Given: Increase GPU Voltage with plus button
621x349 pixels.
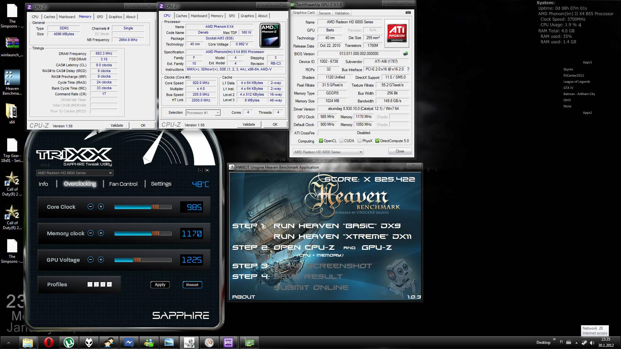Looking at the screenshot, I should point(101,260).
